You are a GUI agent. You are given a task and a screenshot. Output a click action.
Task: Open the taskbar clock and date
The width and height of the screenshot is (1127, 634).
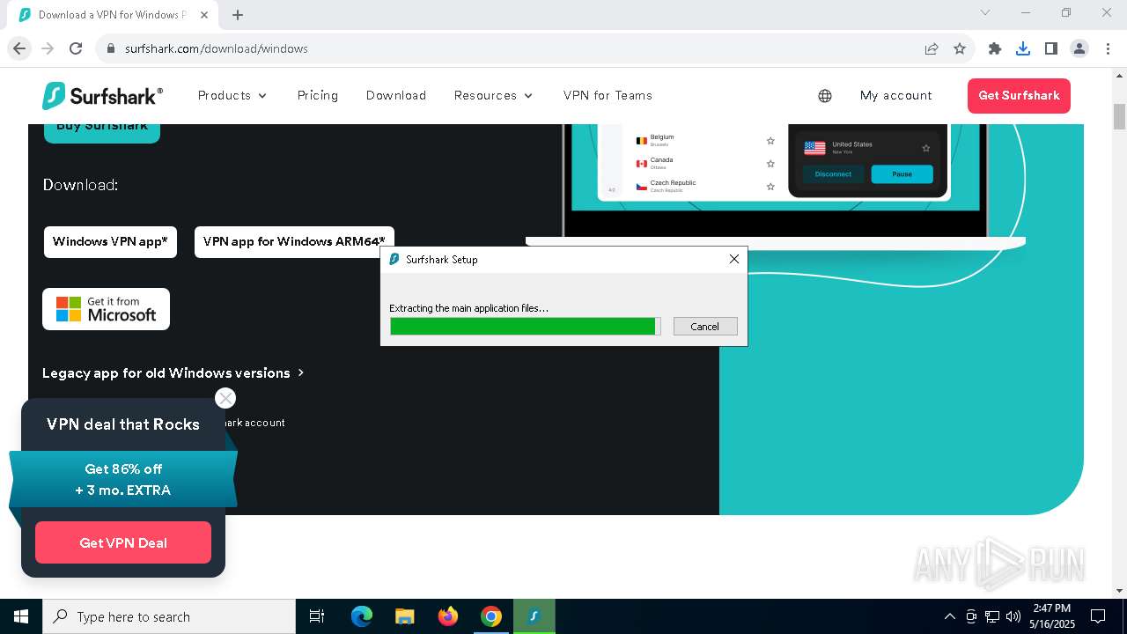1051,616
